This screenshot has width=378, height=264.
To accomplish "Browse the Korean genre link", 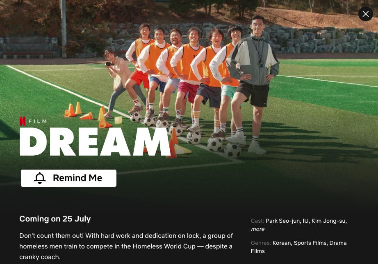I will pos(282,243).
